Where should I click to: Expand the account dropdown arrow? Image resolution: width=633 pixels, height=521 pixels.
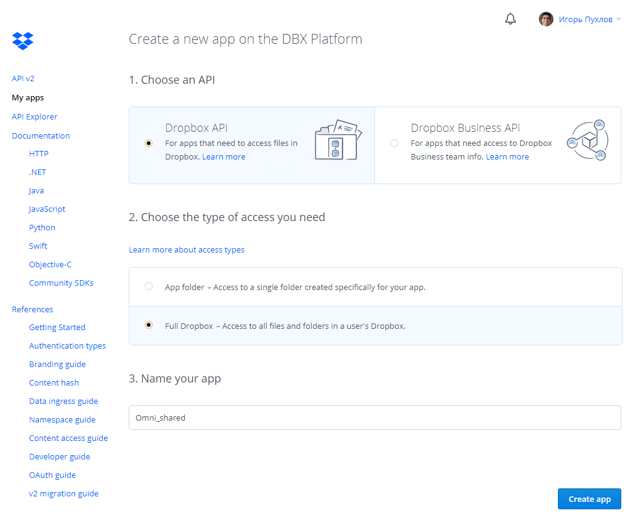pyautogui.click(x=618, y=19)
